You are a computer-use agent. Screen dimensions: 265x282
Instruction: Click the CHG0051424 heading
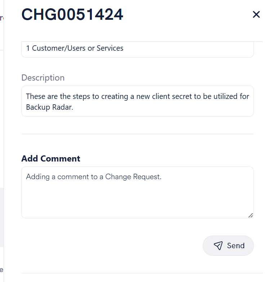[72, 14]
